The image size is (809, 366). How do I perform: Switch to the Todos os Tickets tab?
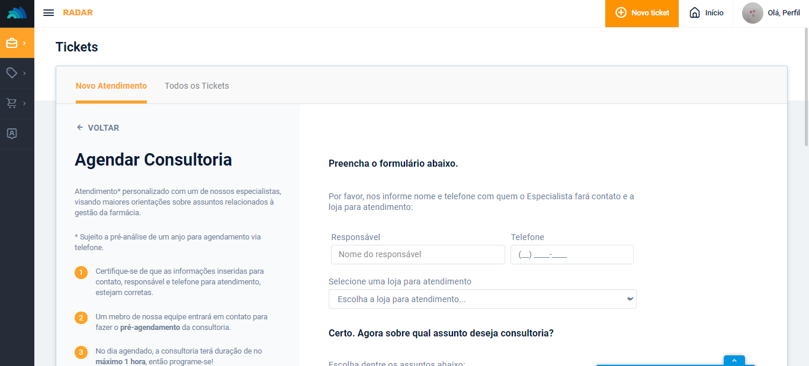point(197,86)
